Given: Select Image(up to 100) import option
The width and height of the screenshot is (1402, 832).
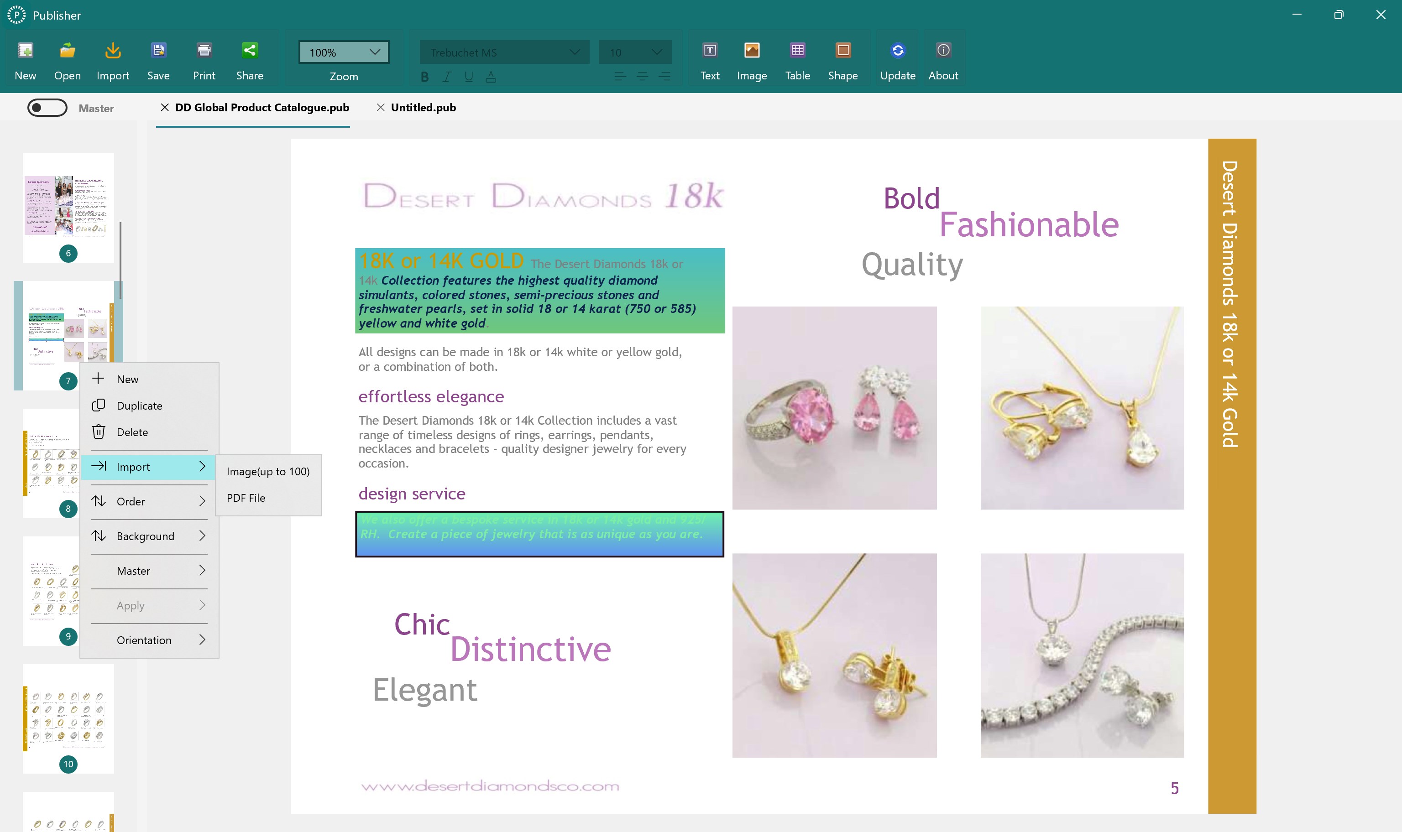Looking at the screenshot, I should click(x=268, y=472).
